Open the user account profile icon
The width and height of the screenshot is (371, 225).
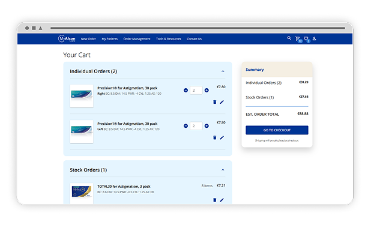coord(314,38)
